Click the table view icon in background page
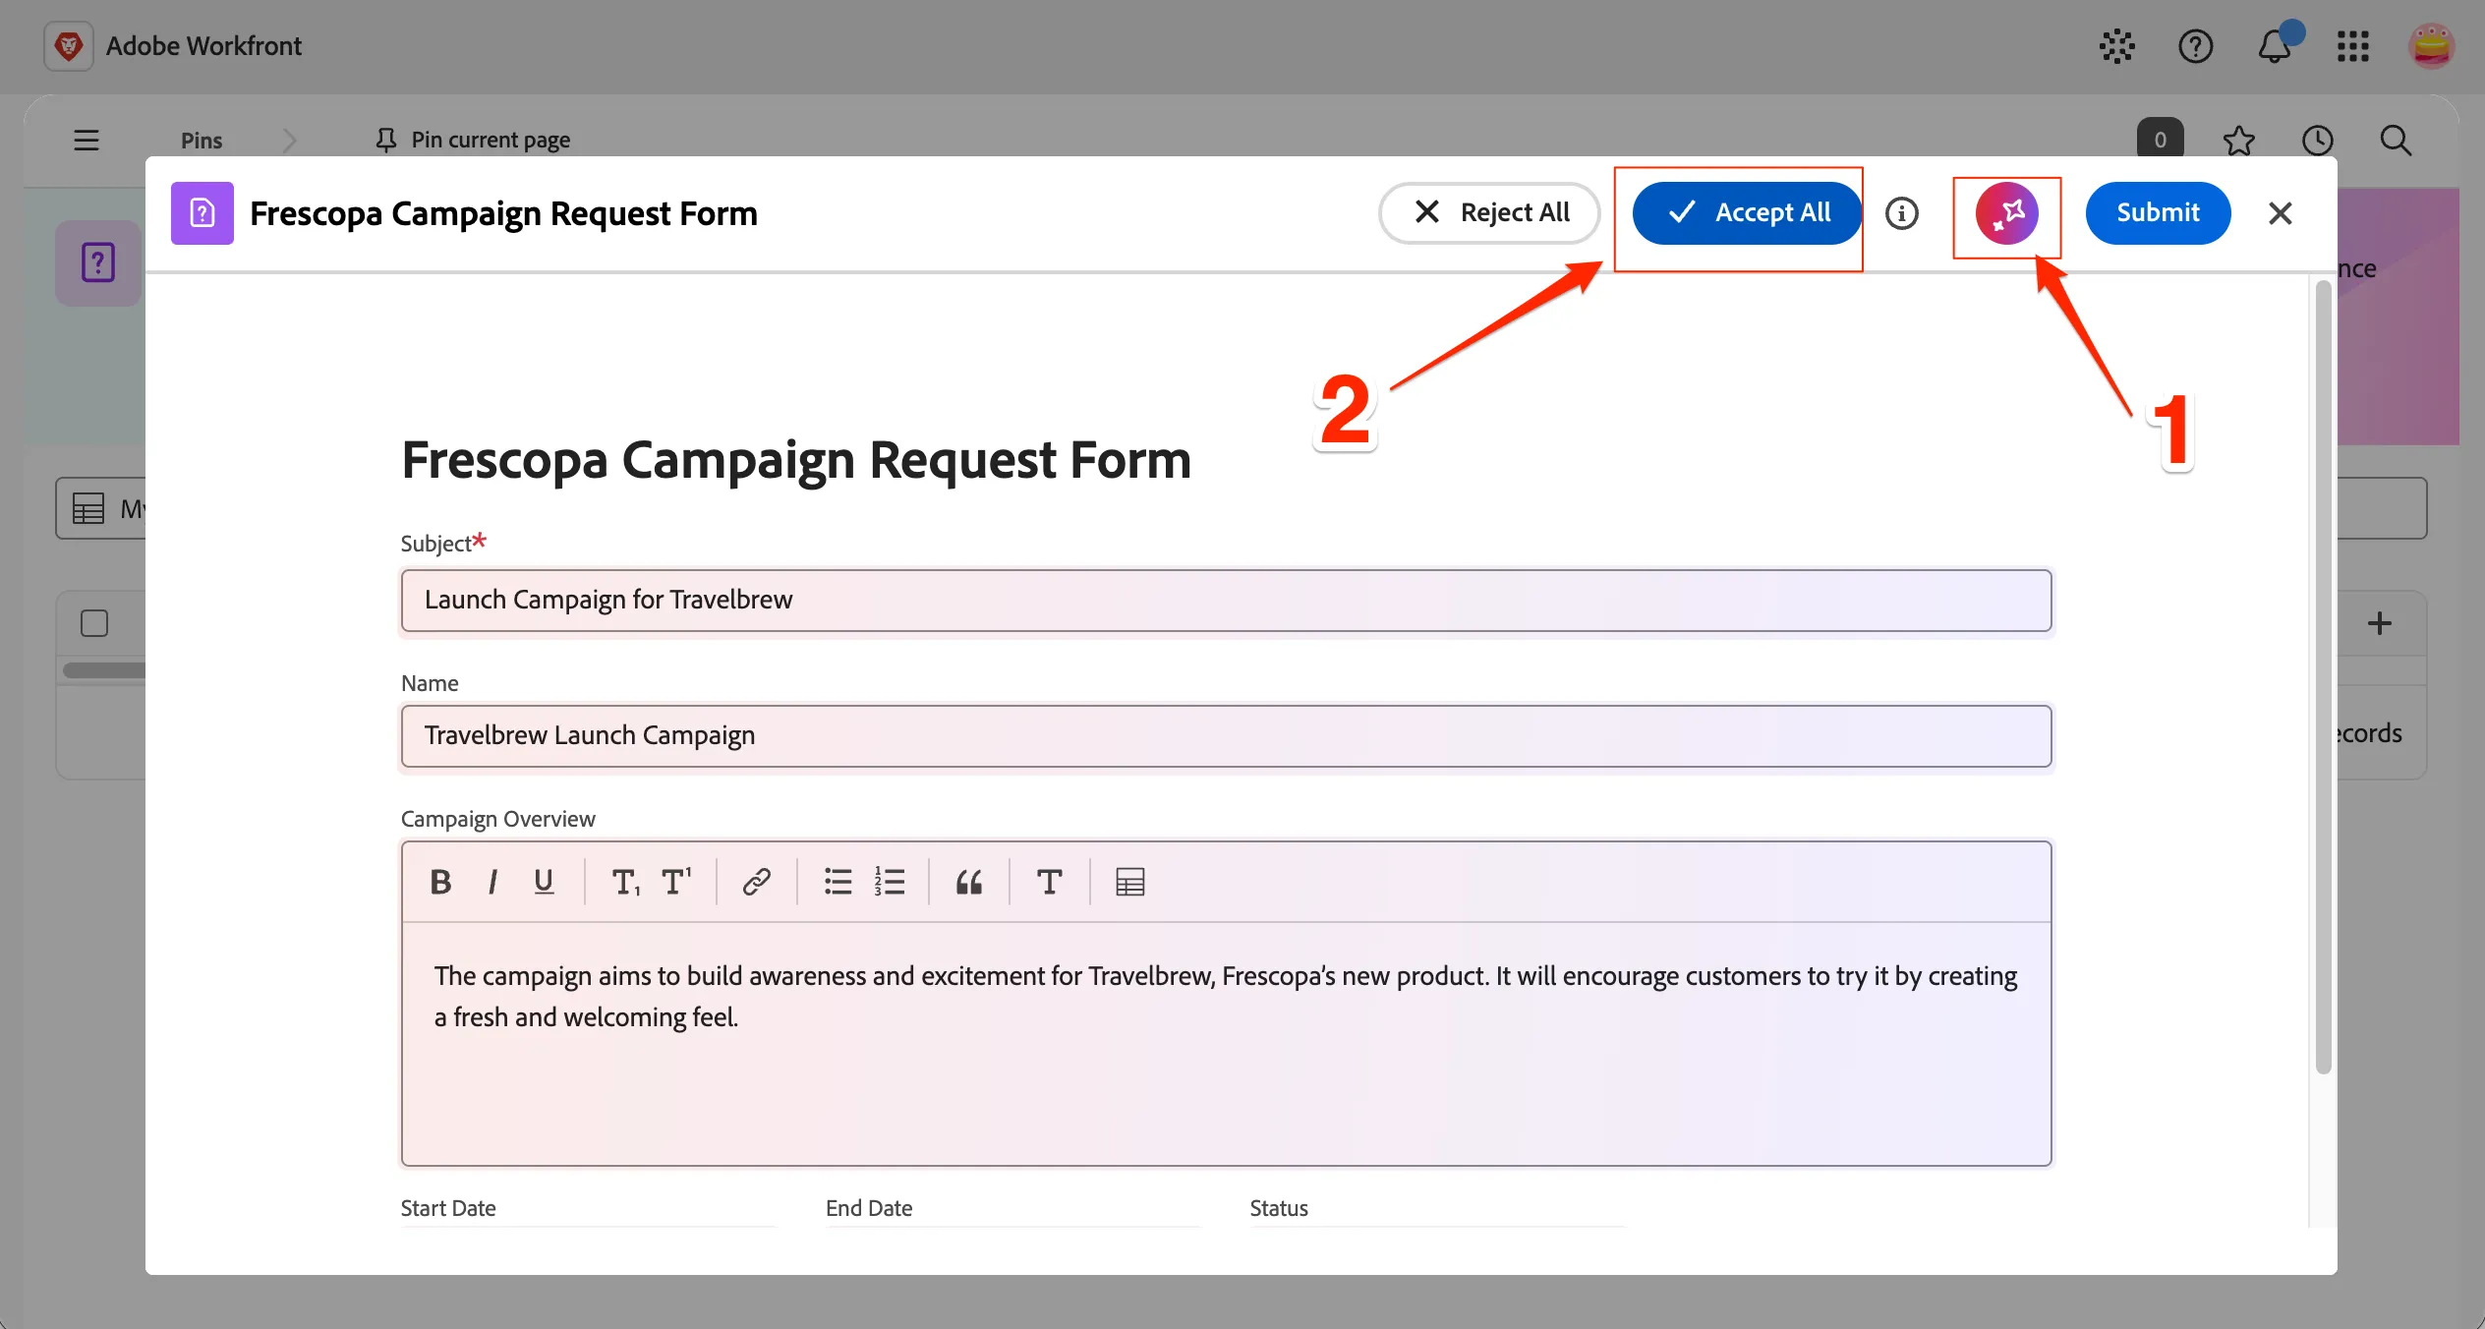2485x1329 pixels. coord(88,508)
